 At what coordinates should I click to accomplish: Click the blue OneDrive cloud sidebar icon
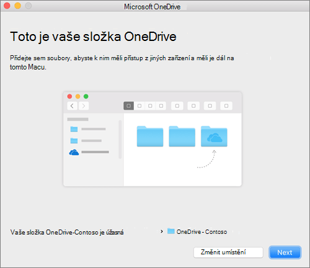click(x=74, y=153)
